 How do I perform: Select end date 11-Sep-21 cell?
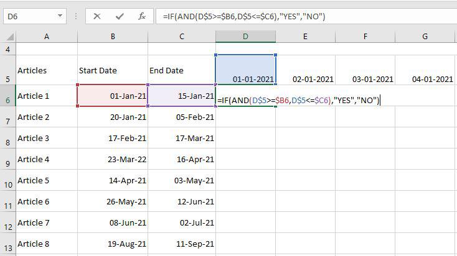click(x=182, y=244)
